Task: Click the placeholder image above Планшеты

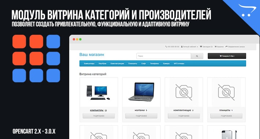Action: (x=226, y=92)
